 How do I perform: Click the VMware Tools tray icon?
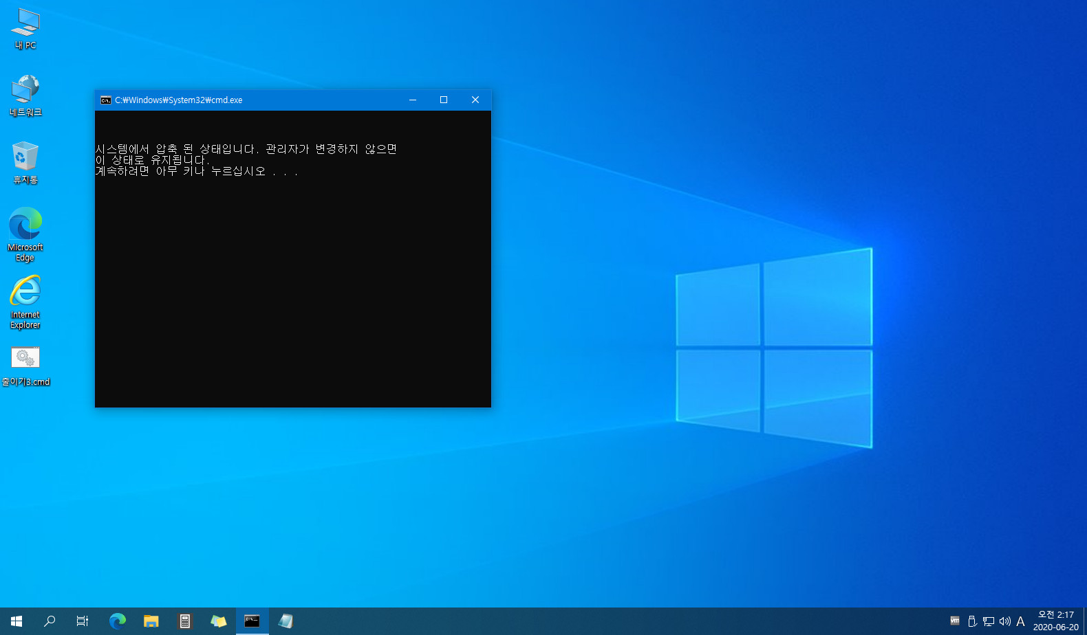click(x=955, y=621)
